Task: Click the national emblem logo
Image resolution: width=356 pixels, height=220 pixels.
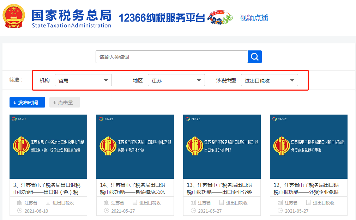Action: click(14, 16)
